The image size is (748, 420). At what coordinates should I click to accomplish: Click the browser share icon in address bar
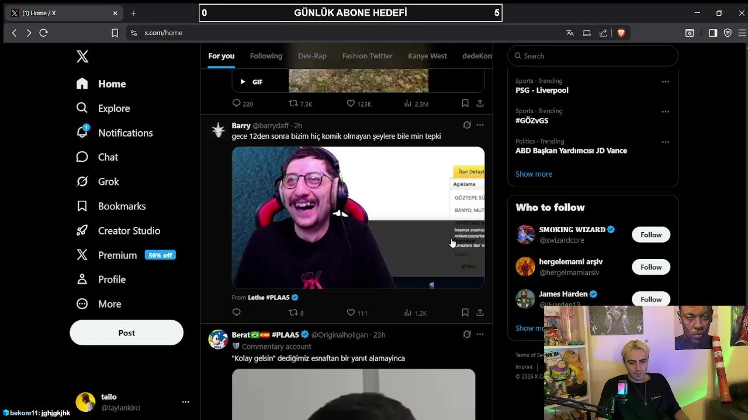(603, 33)
